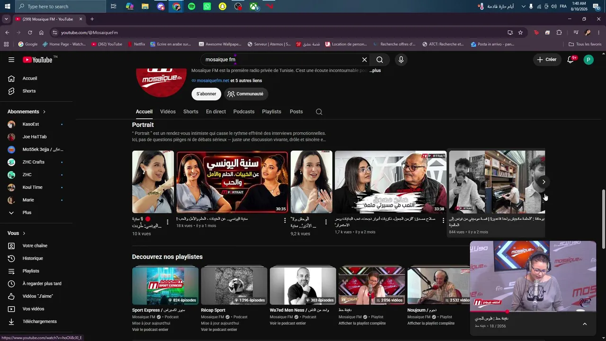606x341 pixels.
Task: Switch to the Posts tab
Action: coord(296,112)
